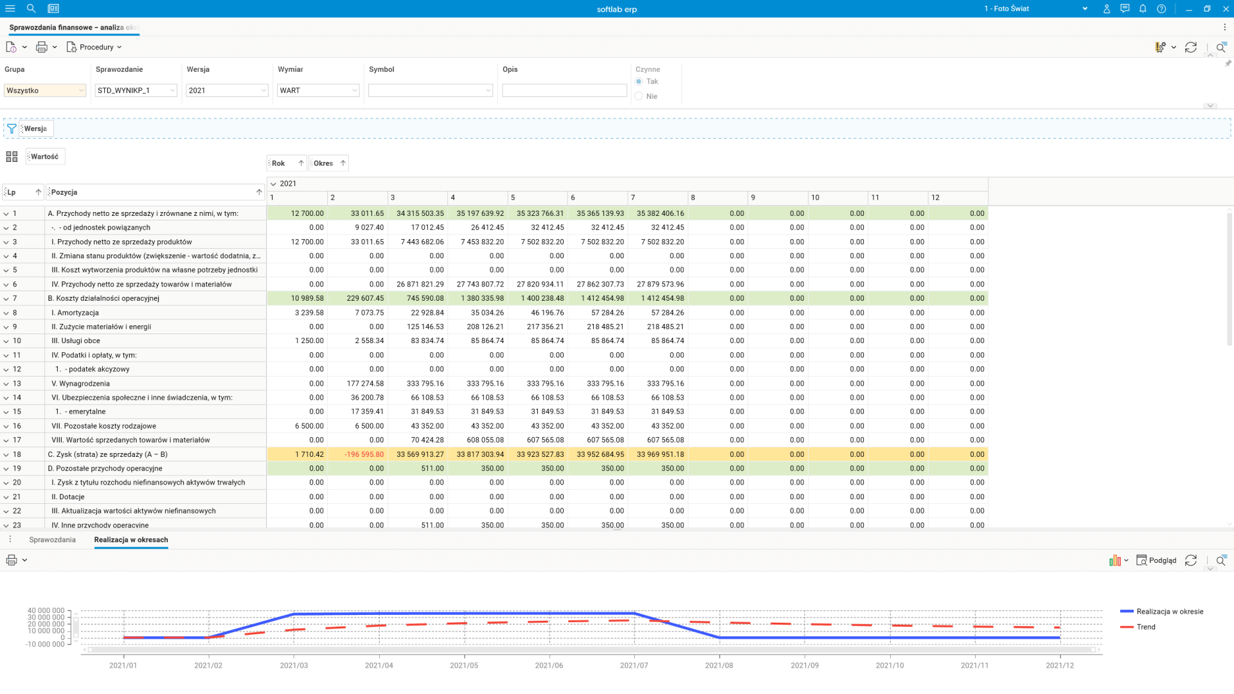
Task: Open the hamburger main menu
Action: click(x=10, y=8)
